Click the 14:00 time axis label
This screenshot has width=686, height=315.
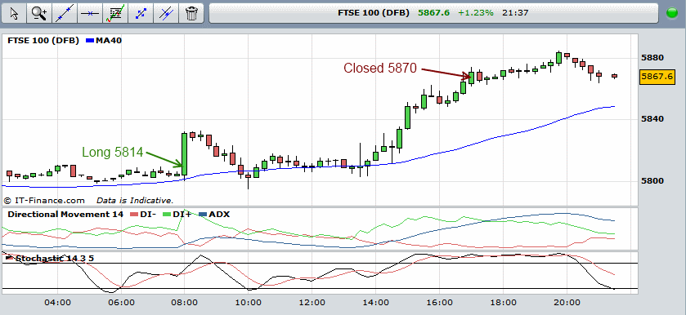pyautogui.click(x=375, y=302)
